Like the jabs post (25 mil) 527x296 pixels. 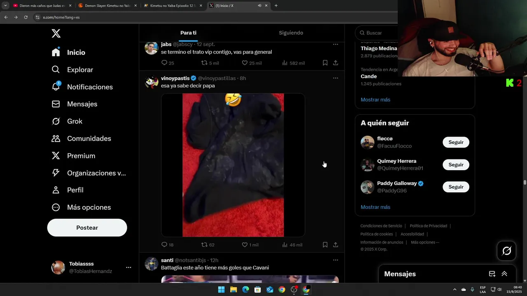pyautogui.click(x=251, y=63)
